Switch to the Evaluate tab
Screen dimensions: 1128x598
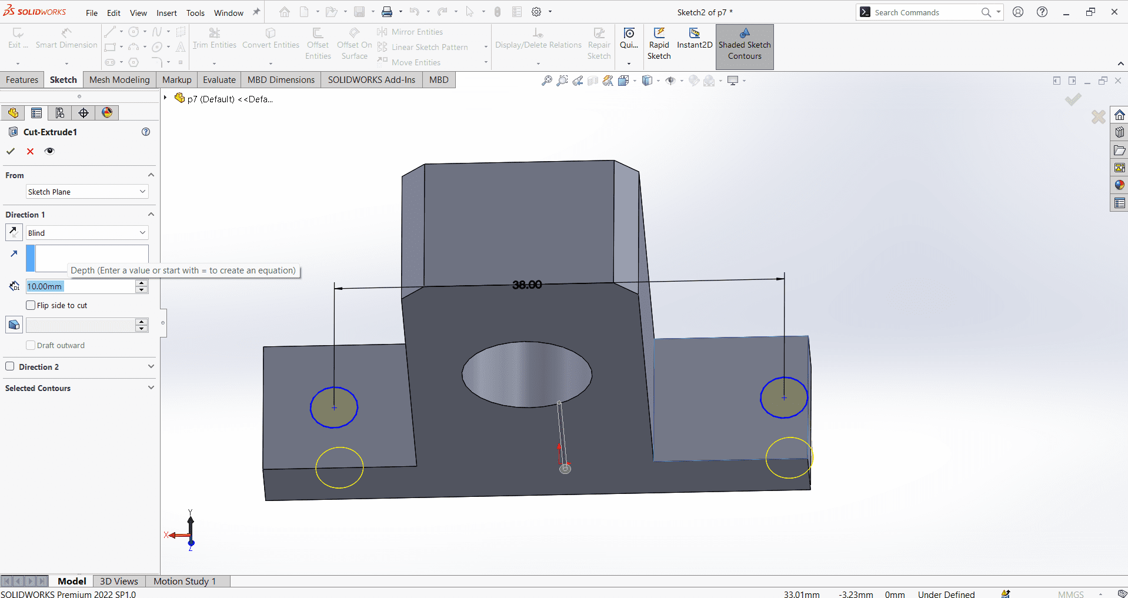click(x=219, y=80)
